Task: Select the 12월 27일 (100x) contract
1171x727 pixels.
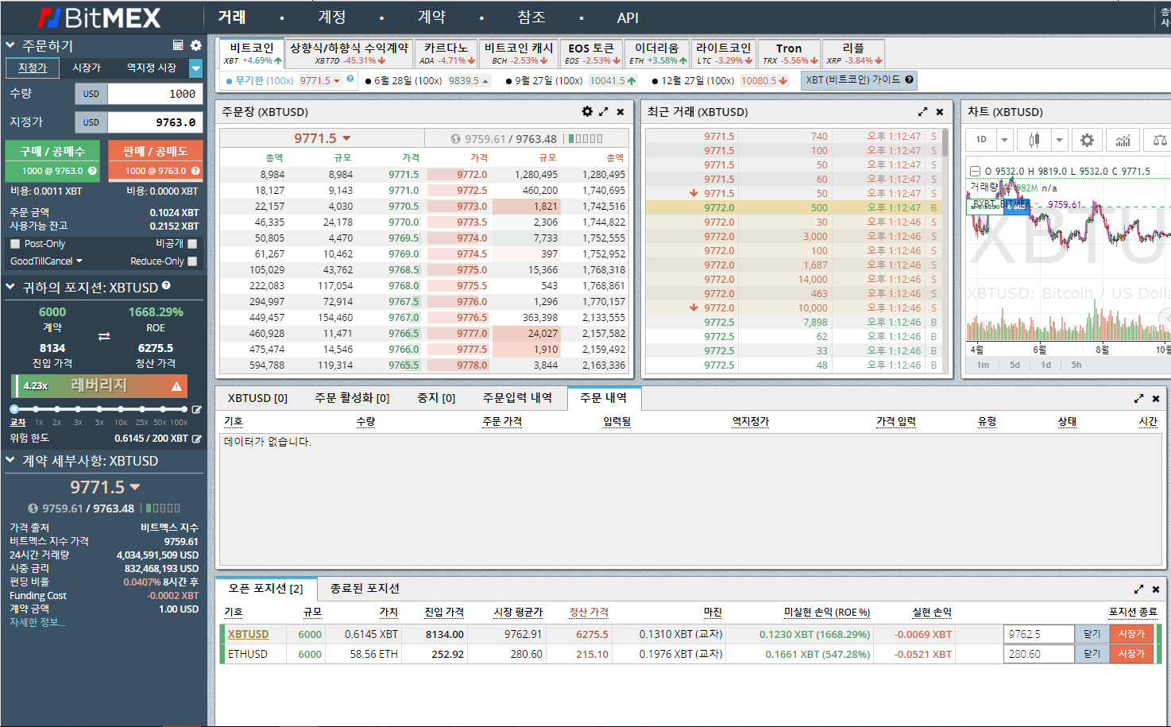Action: (x=720, y=80)
